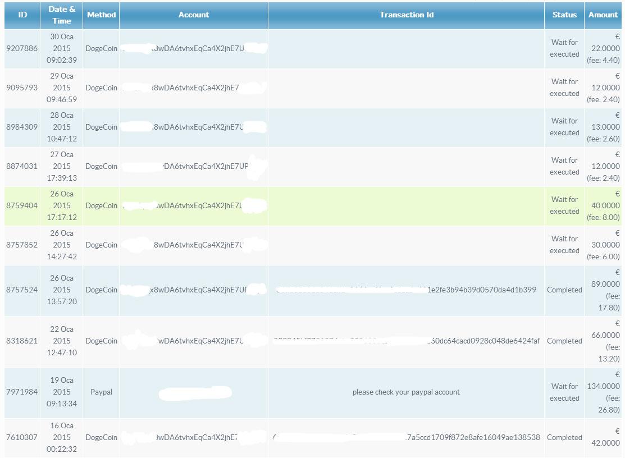Click the Transaction Id column header
The image size is (625, 458).
coord(406,15)
